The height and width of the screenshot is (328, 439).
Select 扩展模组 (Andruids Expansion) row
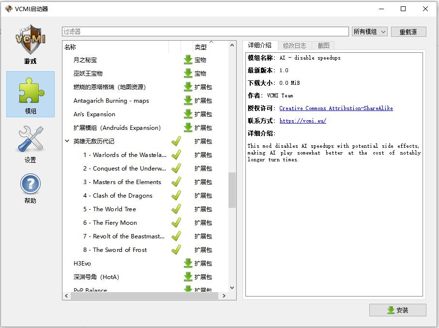(146, 127)
